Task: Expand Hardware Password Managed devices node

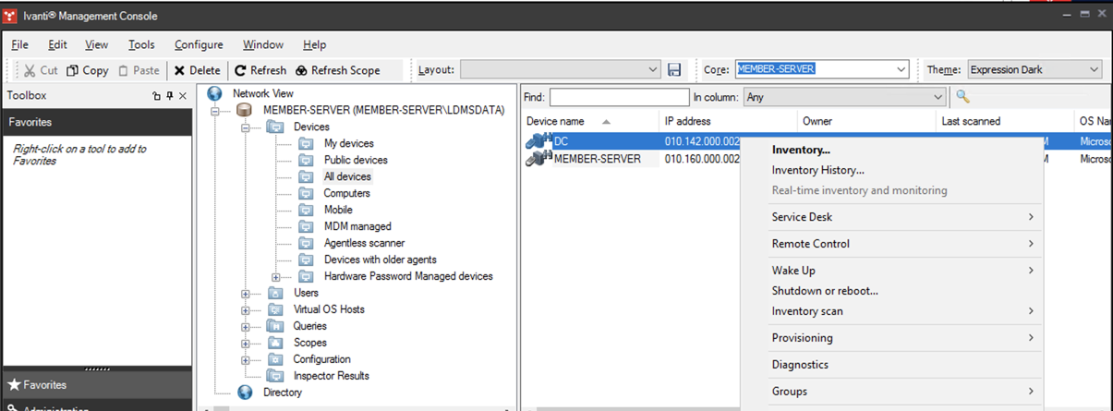Action: coord(276,276)
